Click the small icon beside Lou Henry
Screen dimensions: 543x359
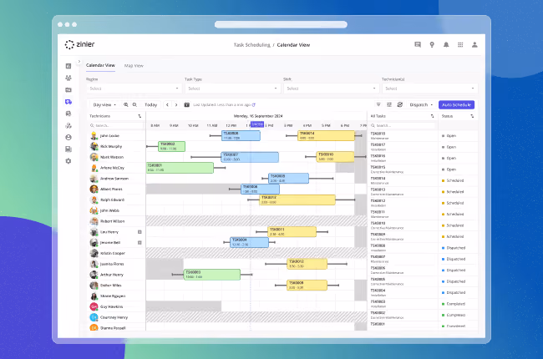click(140, 232)
